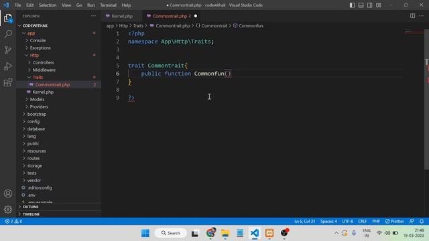Click the errors and warnings status indicator
Image resolution: width=429 pixels, height=241 pixels.
(x=13, y=222)
